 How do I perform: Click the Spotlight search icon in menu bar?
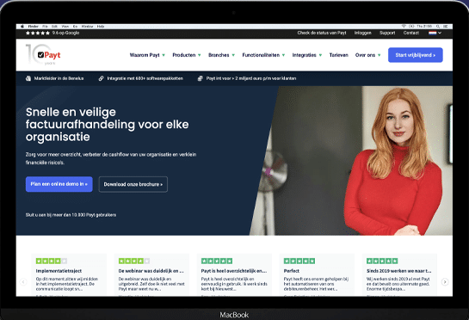coord(438,27)
